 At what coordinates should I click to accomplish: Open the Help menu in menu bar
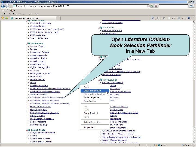coord(37,14)
